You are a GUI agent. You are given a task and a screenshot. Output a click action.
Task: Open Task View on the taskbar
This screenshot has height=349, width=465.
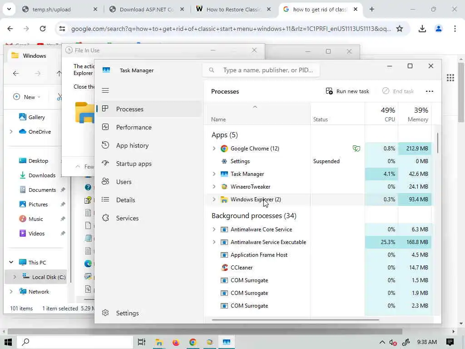click(x=142, y=342)
